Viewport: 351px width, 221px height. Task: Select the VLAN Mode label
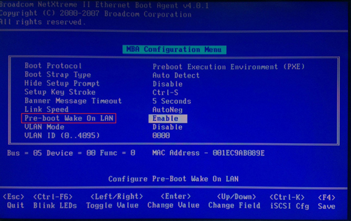[x=45, y=127]
